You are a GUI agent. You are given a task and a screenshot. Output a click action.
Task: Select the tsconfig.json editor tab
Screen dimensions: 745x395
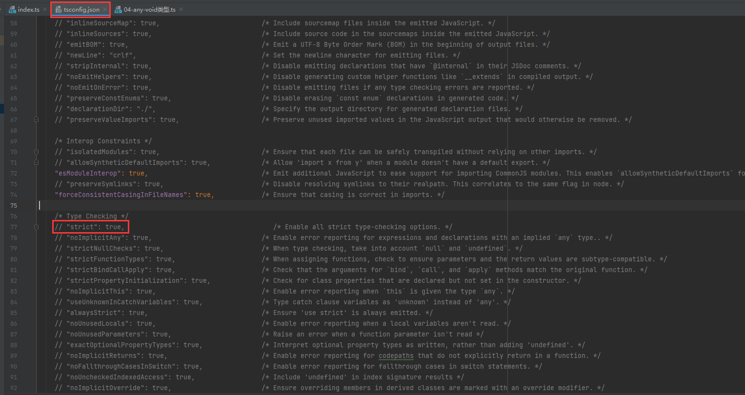point(81,9)
